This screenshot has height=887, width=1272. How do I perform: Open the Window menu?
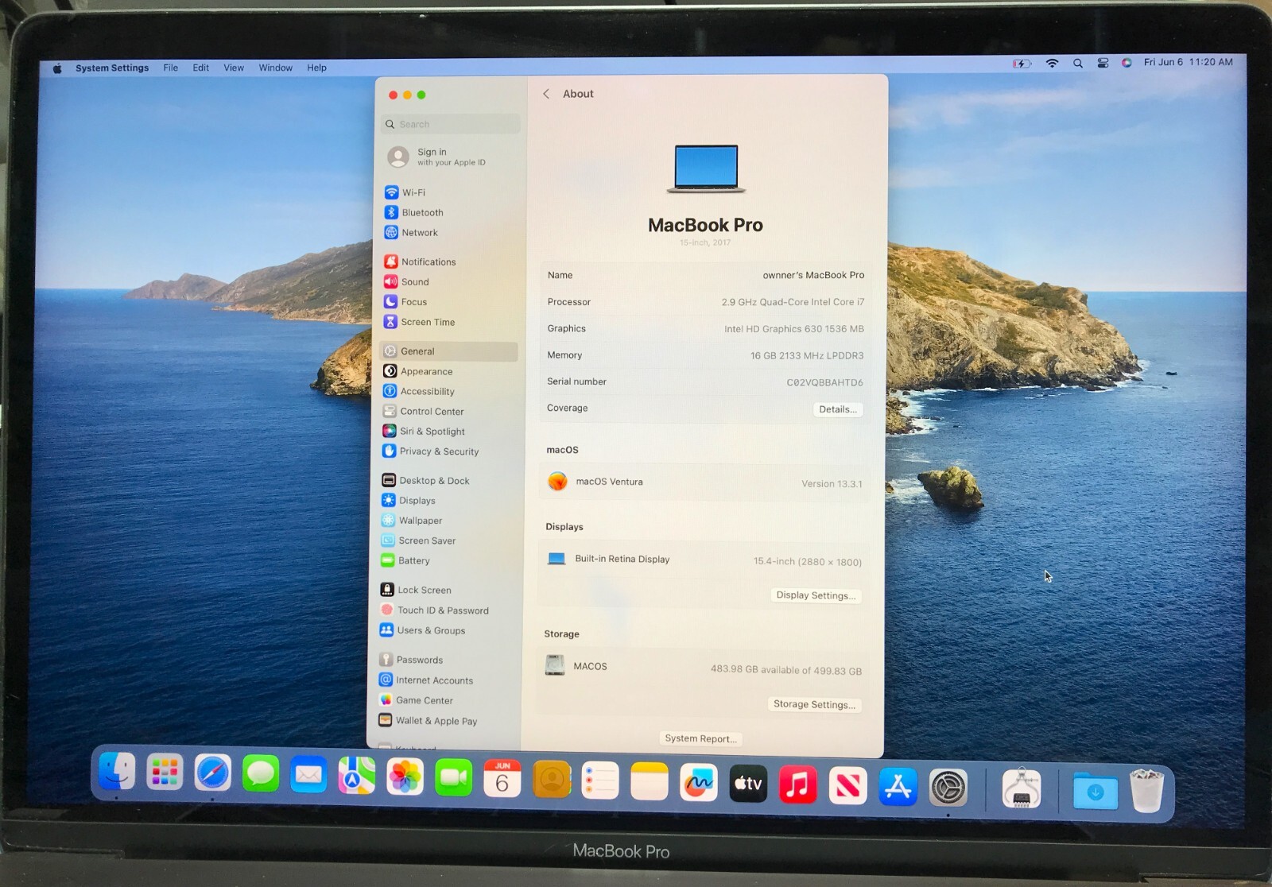point(276,68)
